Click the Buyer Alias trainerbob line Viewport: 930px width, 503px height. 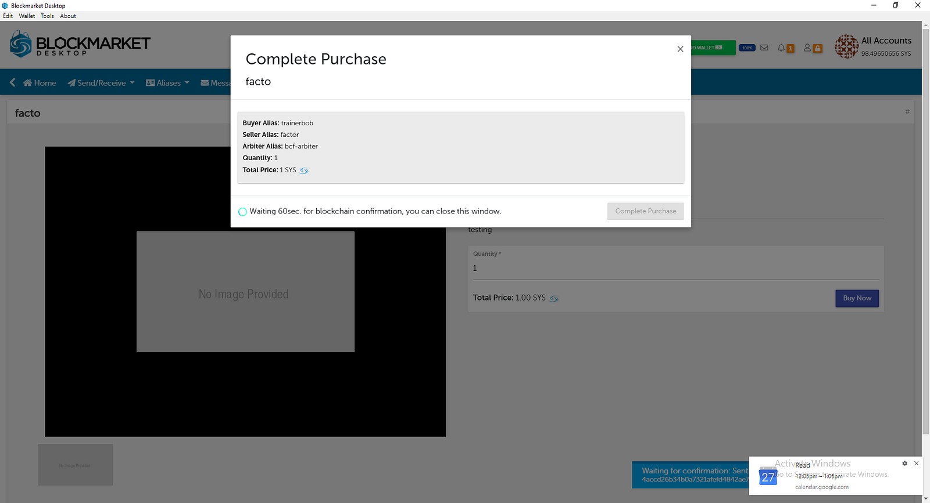(278, 123)
